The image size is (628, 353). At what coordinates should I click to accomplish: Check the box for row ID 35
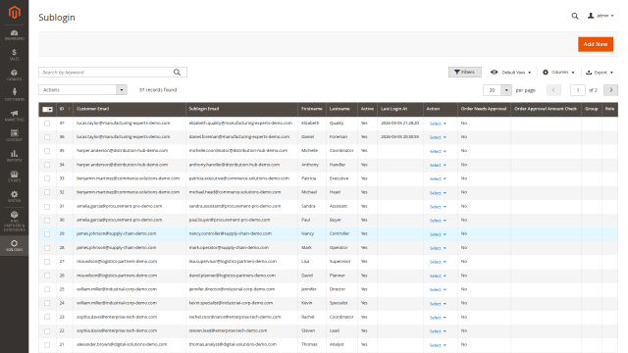click(47, 151)
